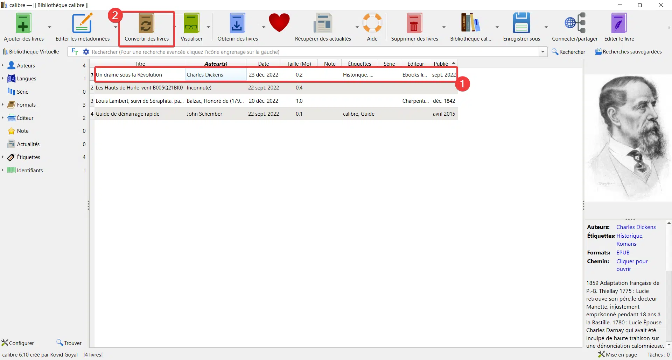Sort by Titre column header
Image resolution: width=672 pixels, height=360 pixels.
[140, 64]
